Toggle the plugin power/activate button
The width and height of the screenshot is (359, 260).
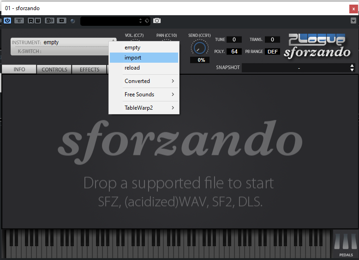tap(7, 21)
